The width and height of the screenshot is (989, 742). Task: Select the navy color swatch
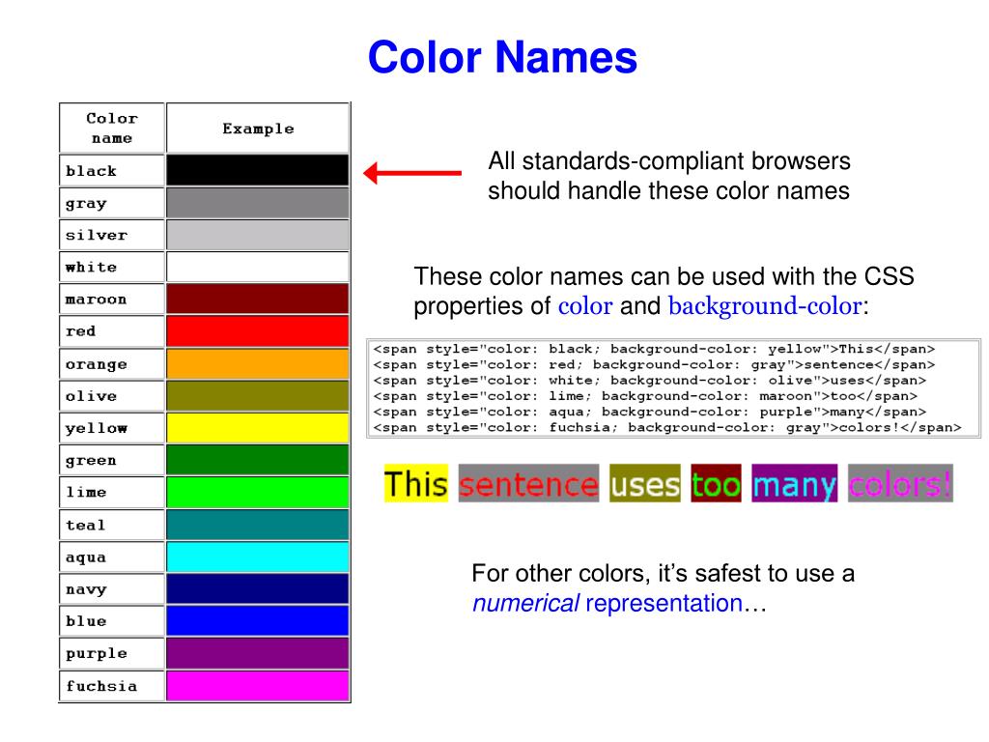click(256, 588)
